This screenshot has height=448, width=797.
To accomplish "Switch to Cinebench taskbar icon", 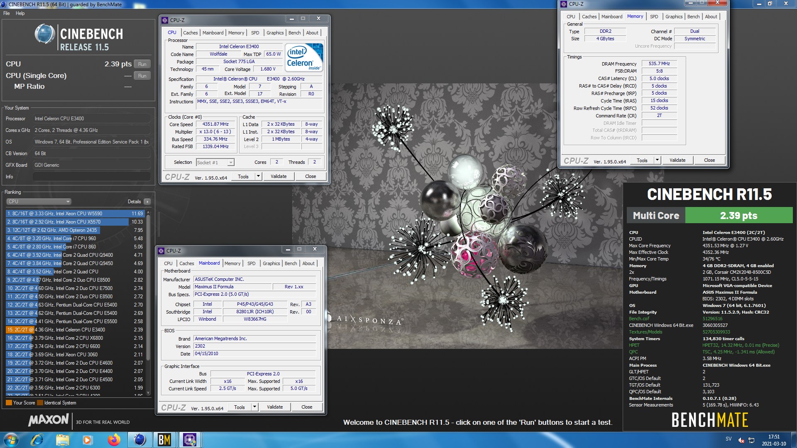I will coord(139,440).
